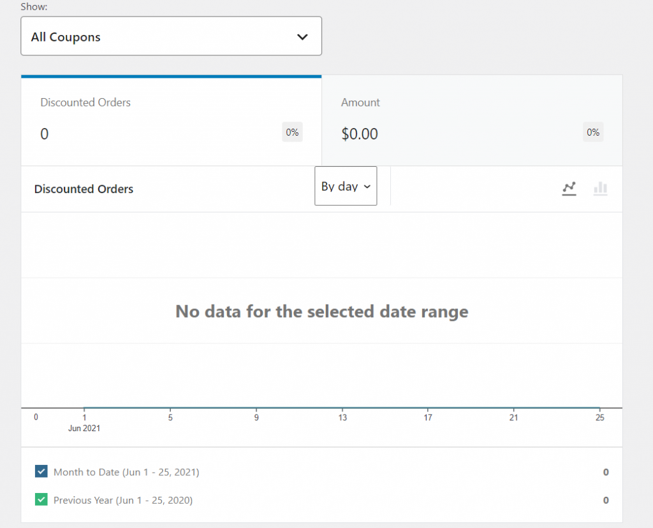Switch to bar chart view
The width and height of the screenshot is (653, 528).
(600, 188)
